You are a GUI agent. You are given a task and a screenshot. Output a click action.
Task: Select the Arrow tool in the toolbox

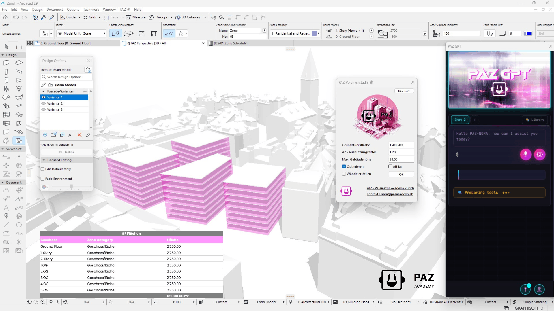[6, 47]
